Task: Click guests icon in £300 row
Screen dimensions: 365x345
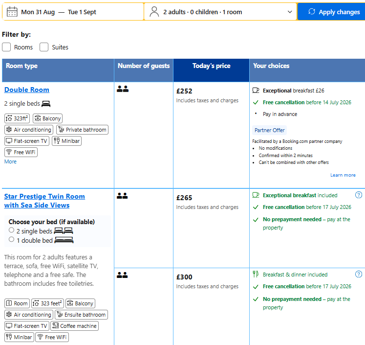Action: (122, 275)
